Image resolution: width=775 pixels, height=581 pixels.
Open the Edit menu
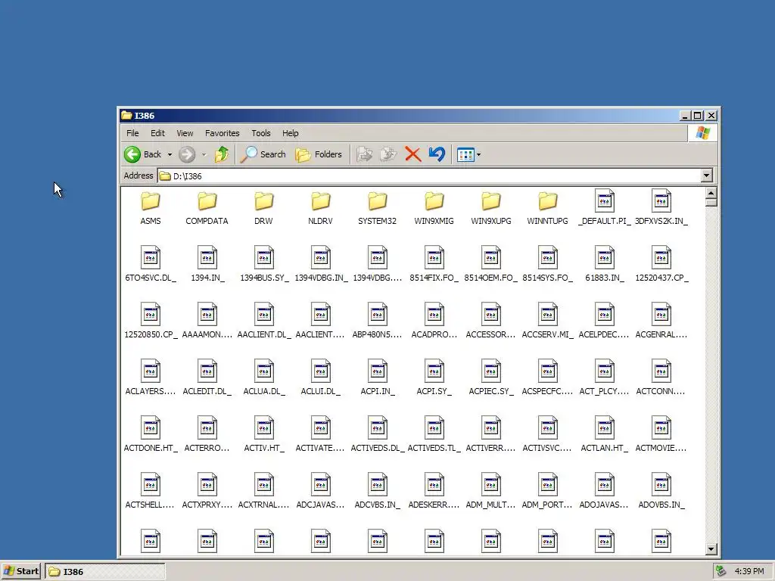coord(157,133)
